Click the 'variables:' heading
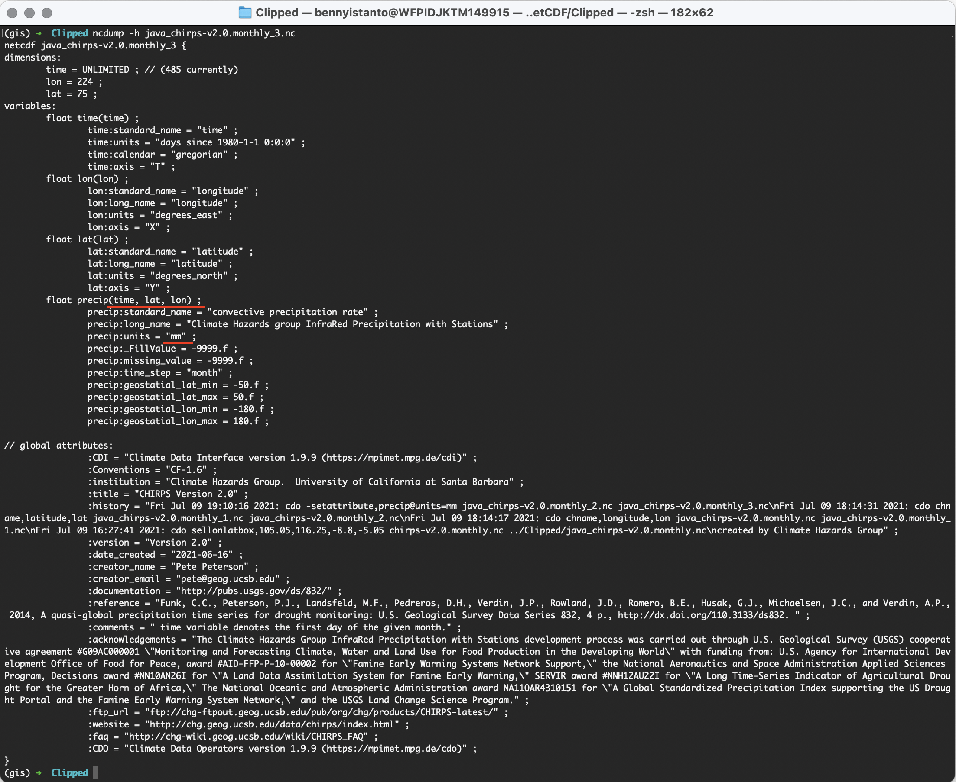956x782 pixels. (x=30, y=107)
